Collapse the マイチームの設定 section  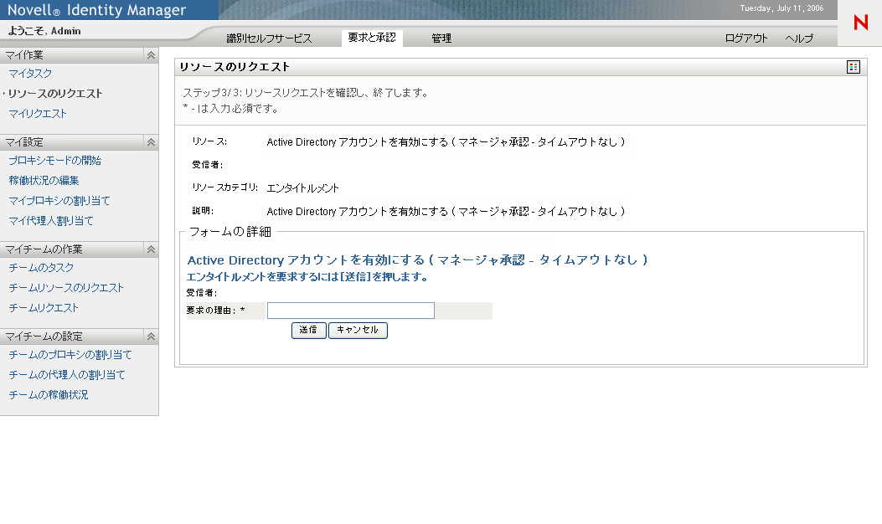[151, 336]
